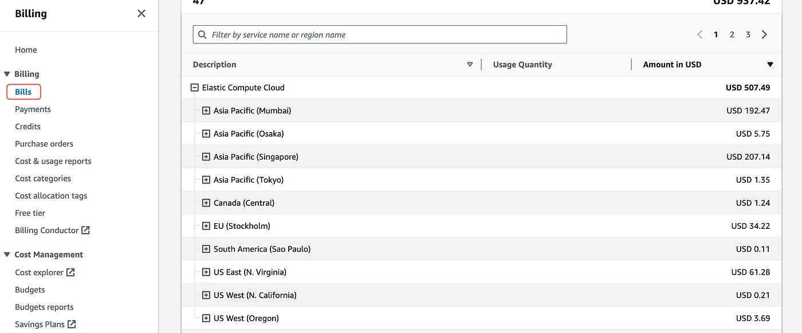This screenshot has height=333, width=802.
Task: Expand Asia Pacific (Singapore) row
Action: coord(206,157)
